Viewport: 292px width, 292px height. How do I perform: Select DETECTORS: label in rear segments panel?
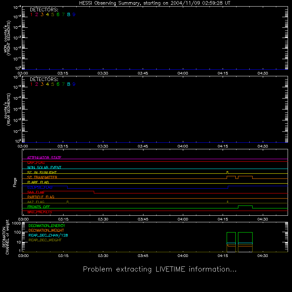point(44,79)
